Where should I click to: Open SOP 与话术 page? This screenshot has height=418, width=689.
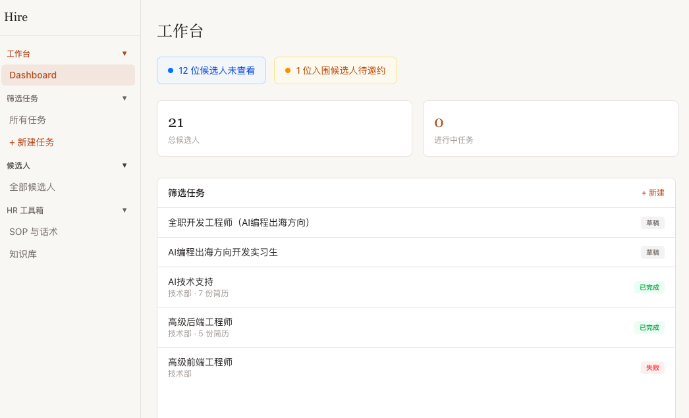pos(34,232)
